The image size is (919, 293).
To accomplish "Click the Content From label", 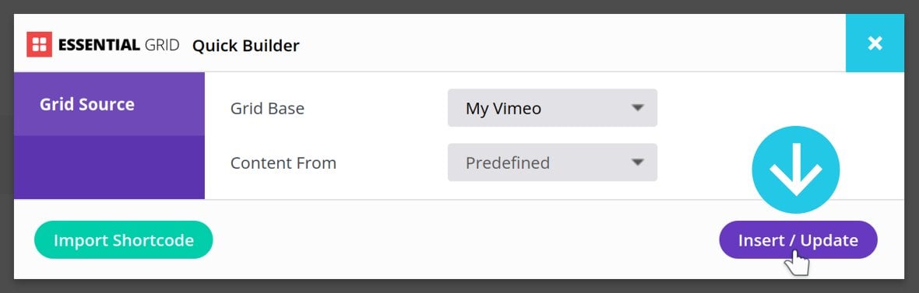I will [x=283, y=162].
